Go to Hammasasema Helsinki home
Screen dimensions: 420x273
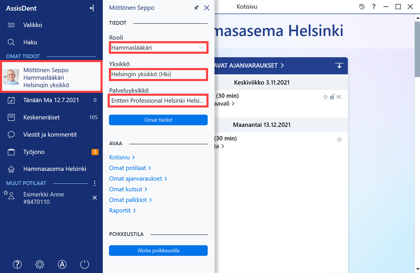pos(51,169)
